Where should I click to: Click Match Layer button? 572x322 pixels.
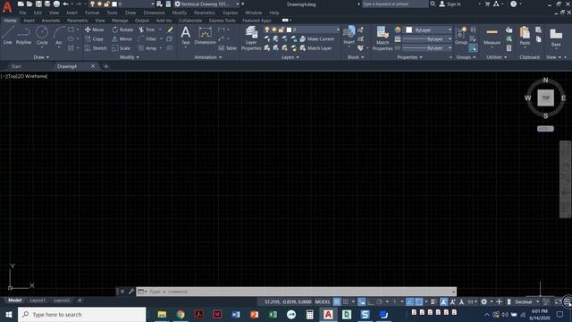(x=315, y=48)
